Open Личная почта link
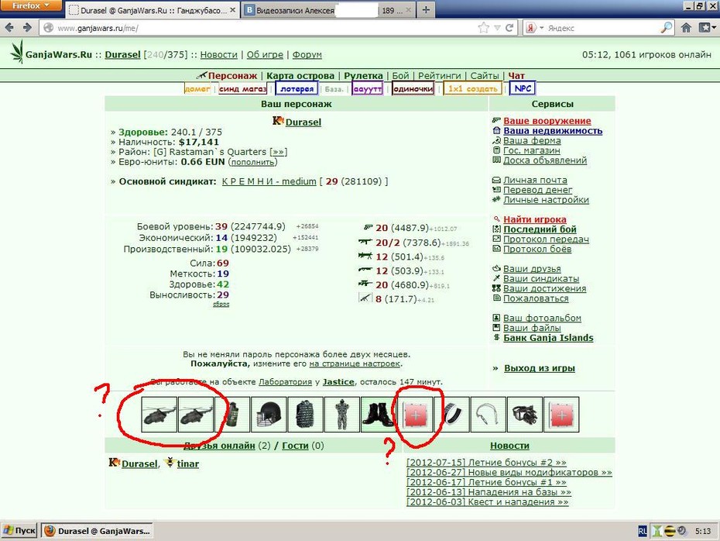This screenshot has height=541, width=720. (535, 180)
